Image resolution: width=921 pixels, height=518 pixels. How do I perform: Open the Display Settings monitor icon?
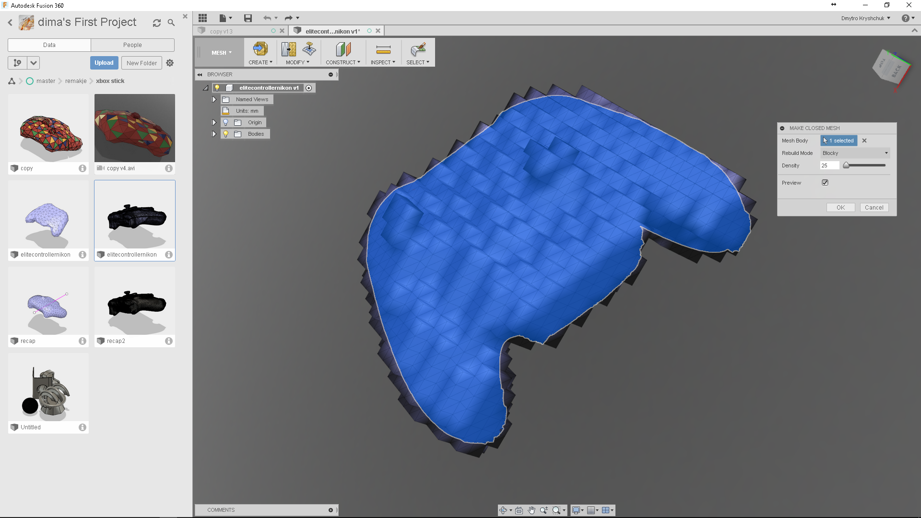tap(576, 510)
